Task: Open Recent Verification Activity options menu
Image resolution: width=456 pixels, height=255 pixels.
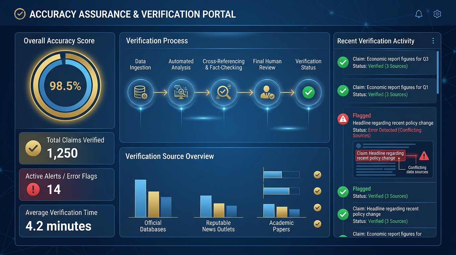Action: [433, 41]
